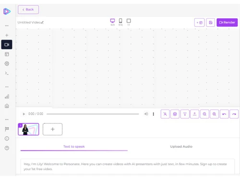Open the help question mark icon
The width and height of the screenshot is (240, 180).
pyautogui.click(x=7, y=148)
